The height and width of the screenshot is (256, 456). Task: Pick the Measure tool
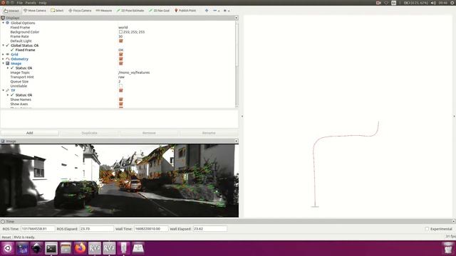[103, 11]
